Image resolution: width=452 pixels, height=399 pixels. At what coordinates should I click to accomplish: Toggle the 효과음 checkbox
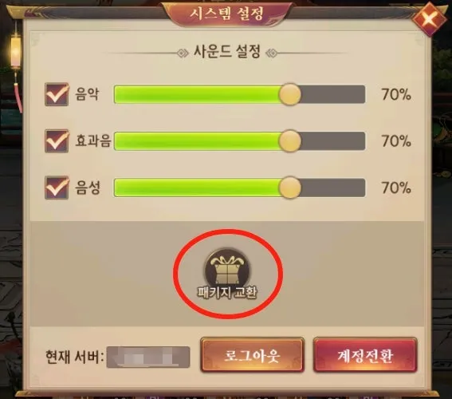pyautogui.click(x=57, y=140)
